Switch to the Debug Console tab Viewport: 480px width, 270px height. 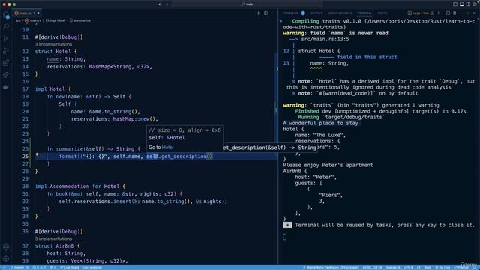coord(340,13)
